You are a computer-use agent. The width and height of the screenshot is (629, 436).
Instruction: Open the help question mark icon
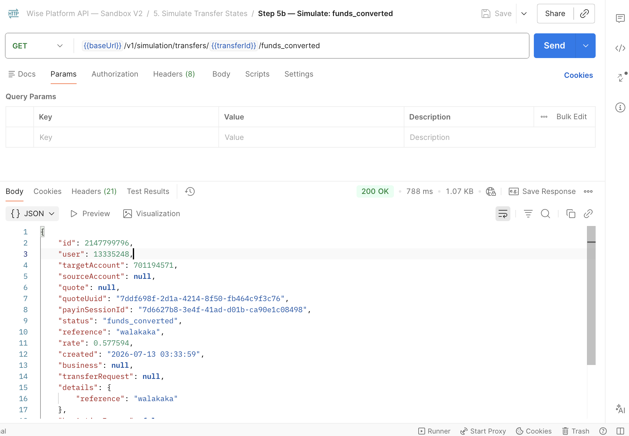[x=603, y=431]
